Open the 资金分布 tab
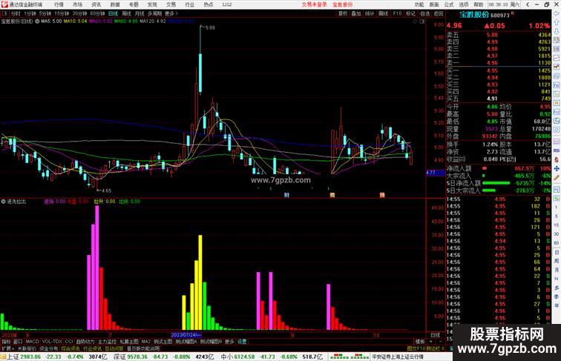 click(x=49, y=348)
